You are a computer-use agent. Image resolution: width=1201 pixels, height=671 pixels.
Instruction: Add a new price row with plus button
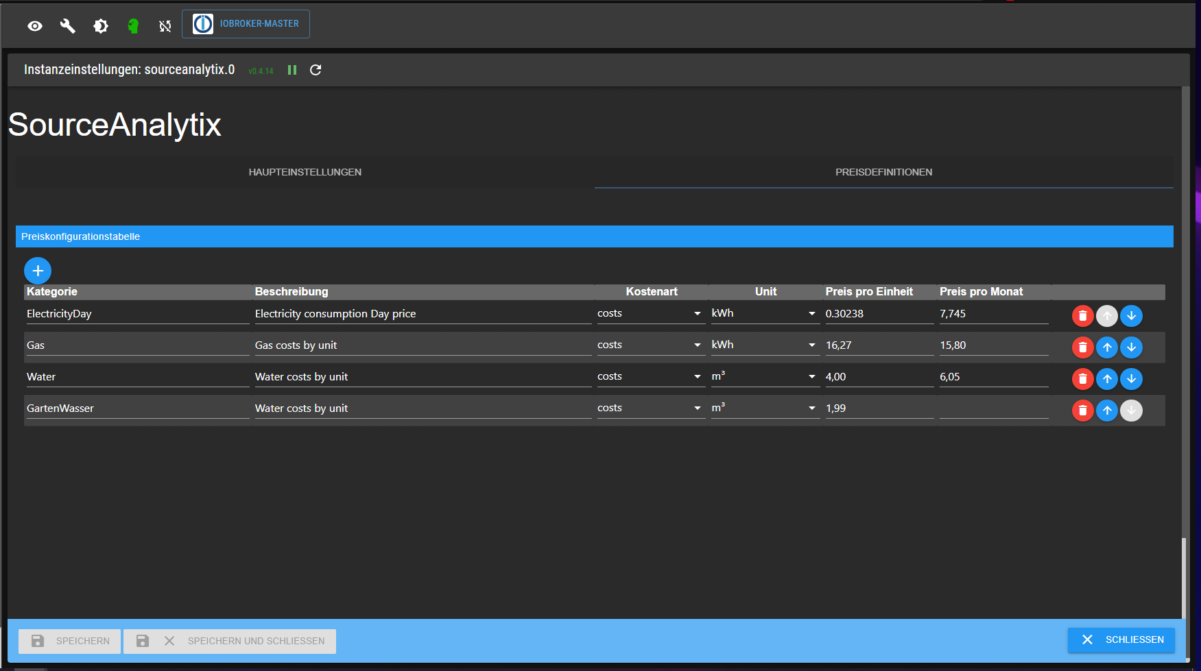[38, 271]
